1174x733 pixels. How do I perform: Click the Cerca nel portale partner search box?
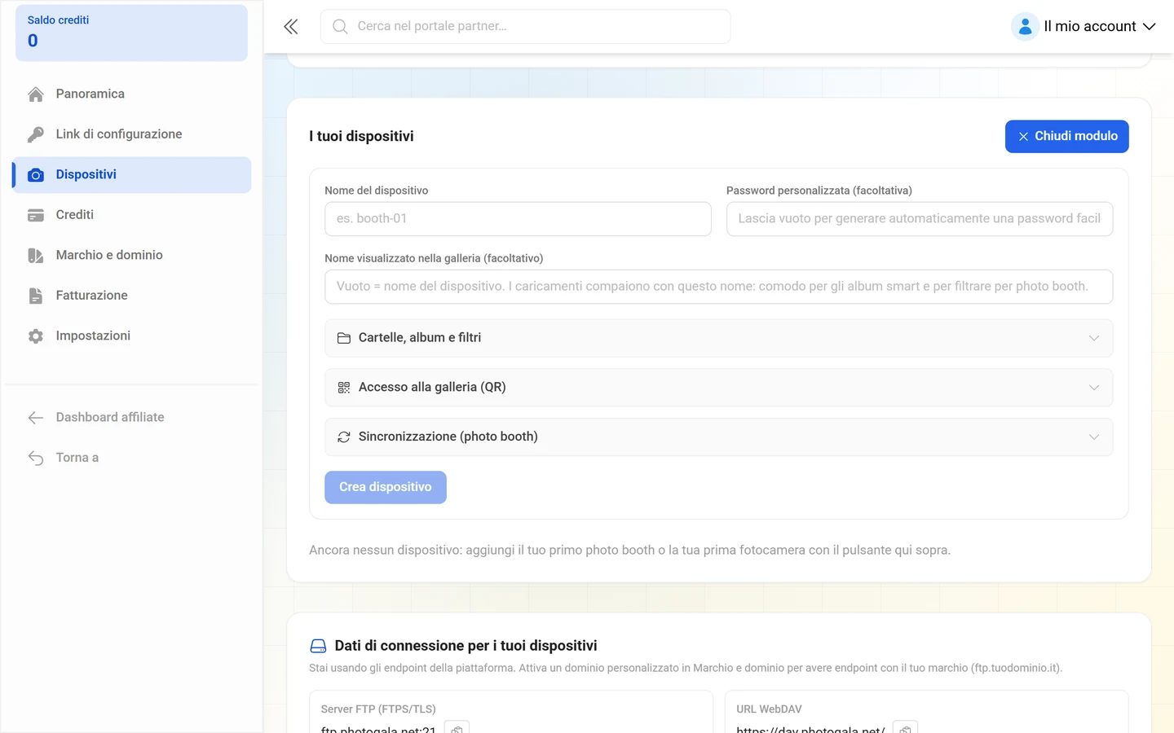[526, 27]
